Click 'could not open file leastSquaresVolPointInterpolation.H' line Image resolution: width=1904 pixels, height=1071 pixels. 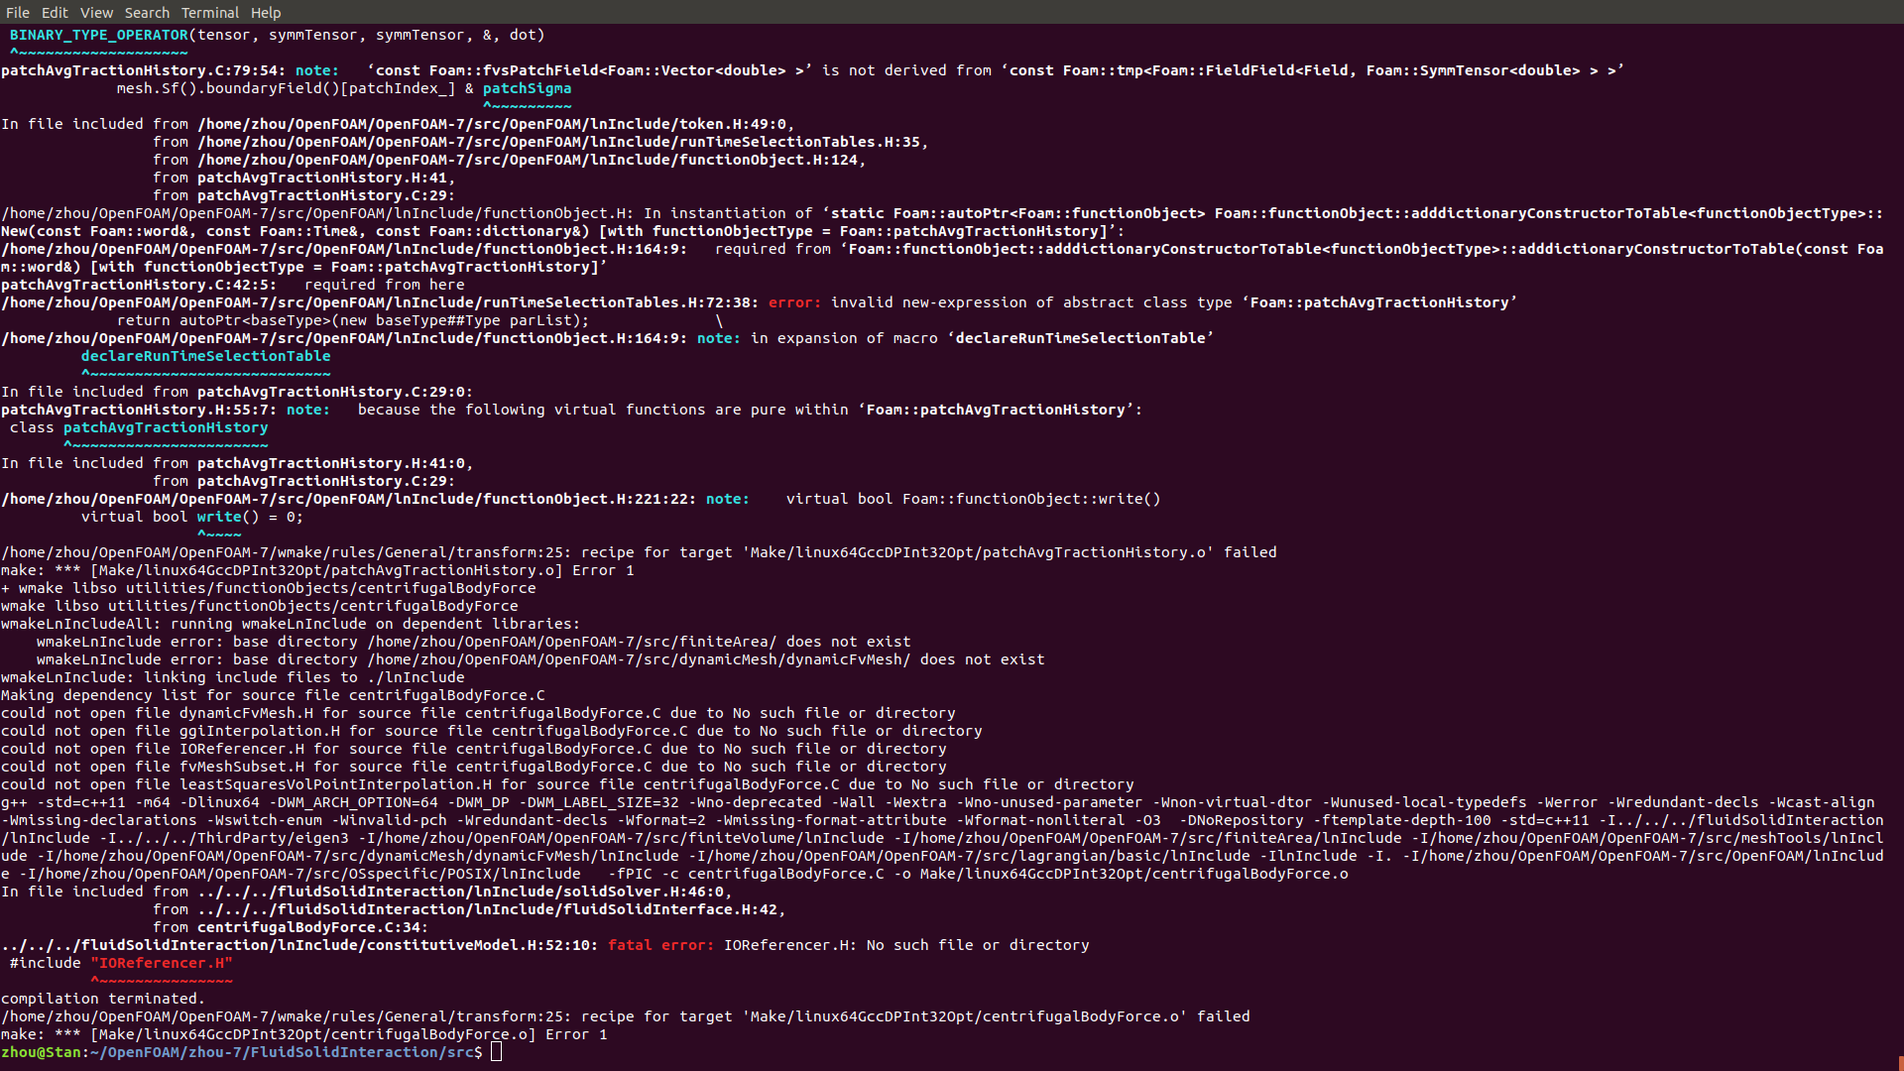tap(567, 784)
